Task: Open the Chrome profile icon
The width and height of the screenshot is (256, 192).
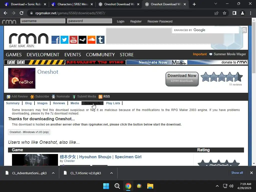Action: (x=242, y=13)
